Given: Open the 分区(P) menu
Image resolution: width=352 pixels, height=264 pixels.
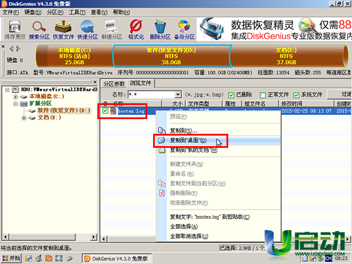Looking at the screenshot, I should pyautogui.click(x=55, y=12).
